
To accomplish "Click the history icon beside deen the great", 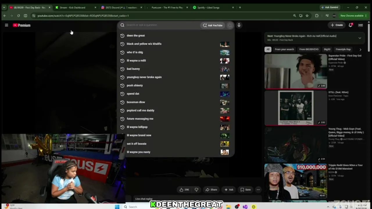I will click(x=122, y=36).
